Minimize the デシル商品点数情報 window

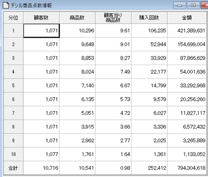click(180, 6)
